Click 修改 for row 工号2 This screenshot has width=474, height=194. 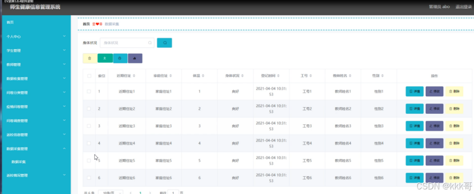[434, 109]
